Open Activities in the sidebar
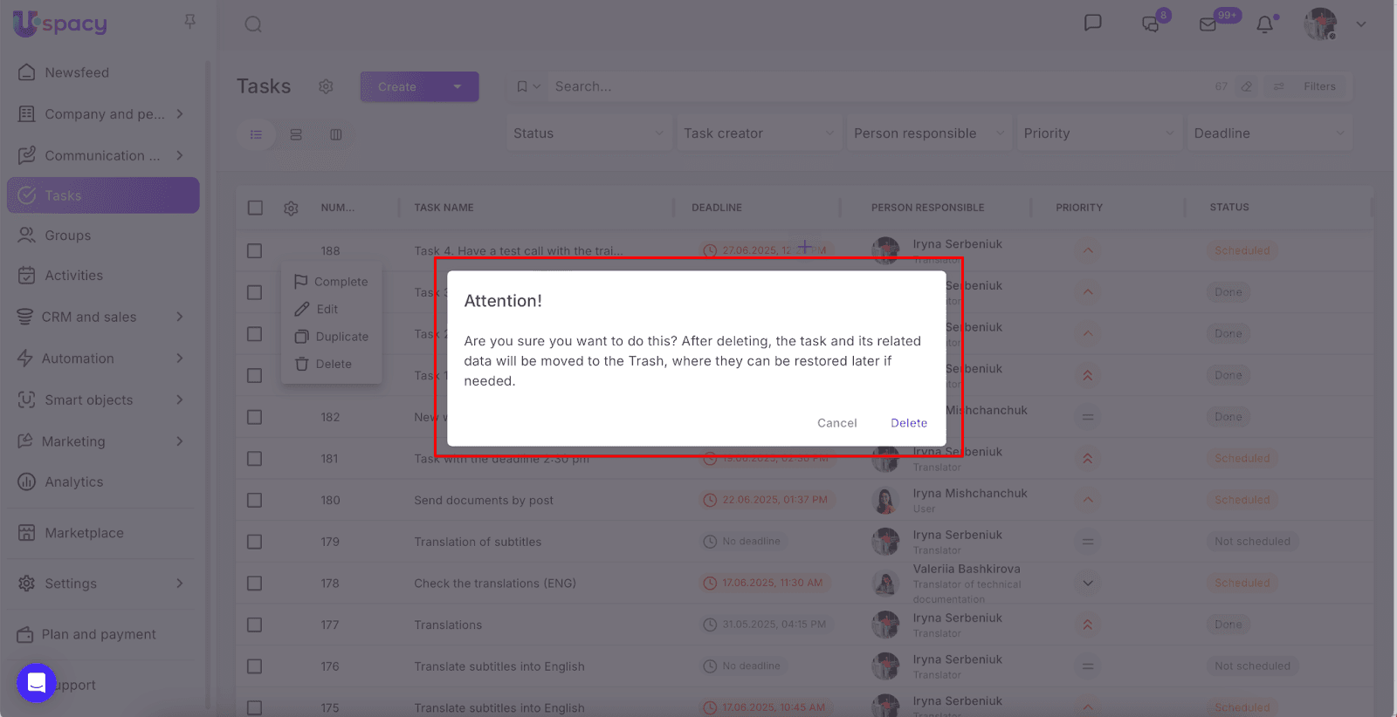This screenshot has width=1397, height=717. coord(103,276)
